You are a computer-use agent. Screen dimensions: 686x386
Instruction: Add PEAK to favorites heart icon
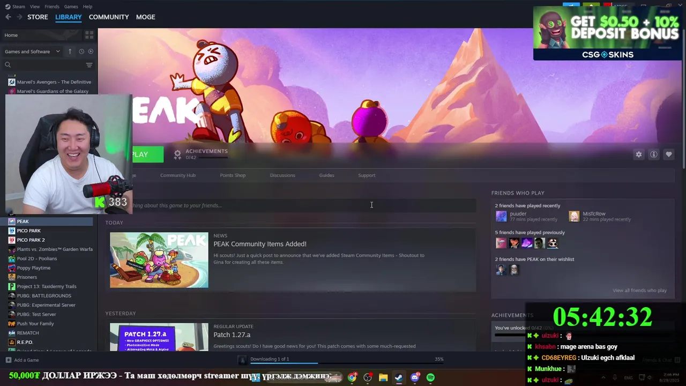pyautogui.click(x=669, y=154)
